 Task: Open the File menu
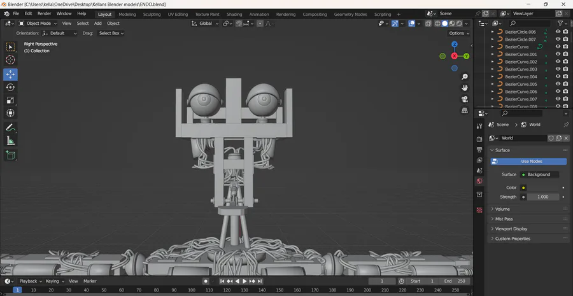point(16,13)
